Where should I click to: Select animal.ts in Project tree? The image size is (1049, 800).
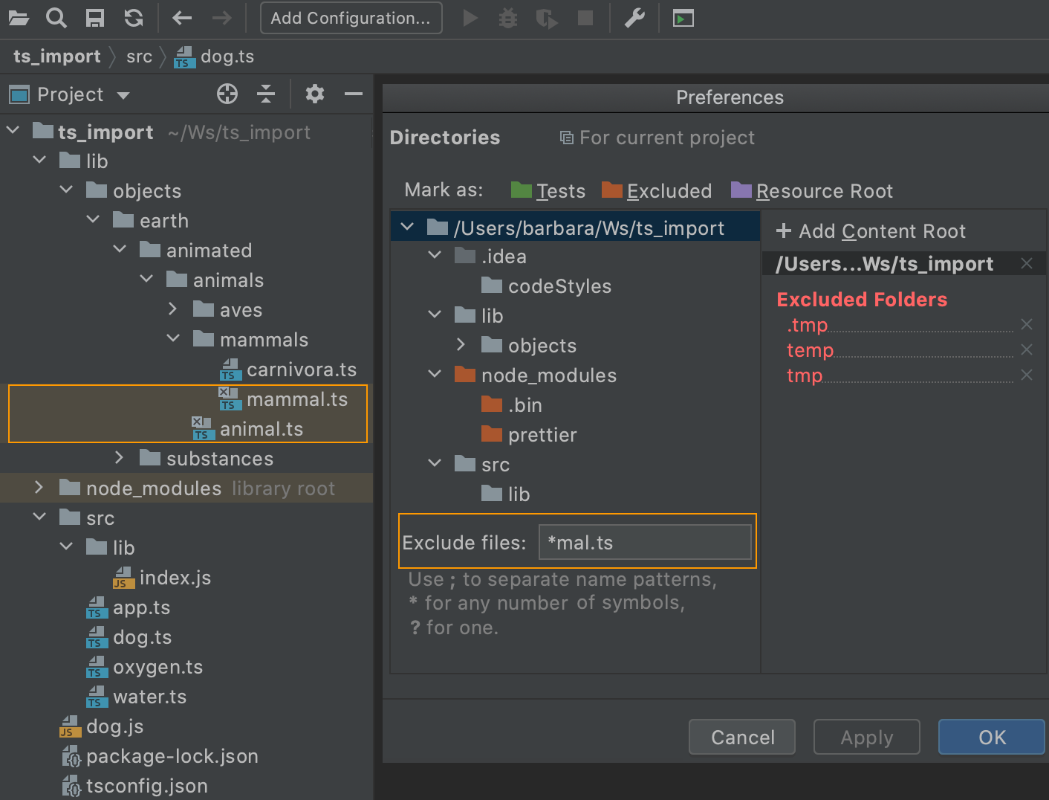(x=247, y=429)
